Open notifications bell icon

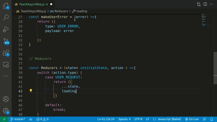pyautogui.click(x=212, y=119)
